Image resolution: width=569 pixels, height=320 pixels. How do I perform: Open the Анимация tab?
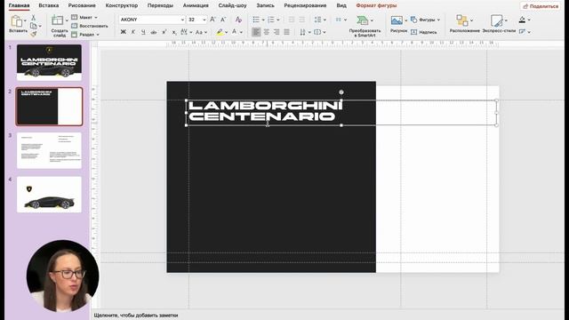tap(196, 5)
